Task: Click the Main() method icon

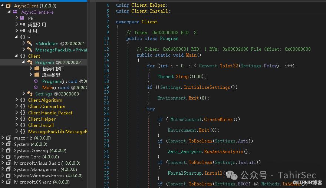Action: (x=36, y=88)
